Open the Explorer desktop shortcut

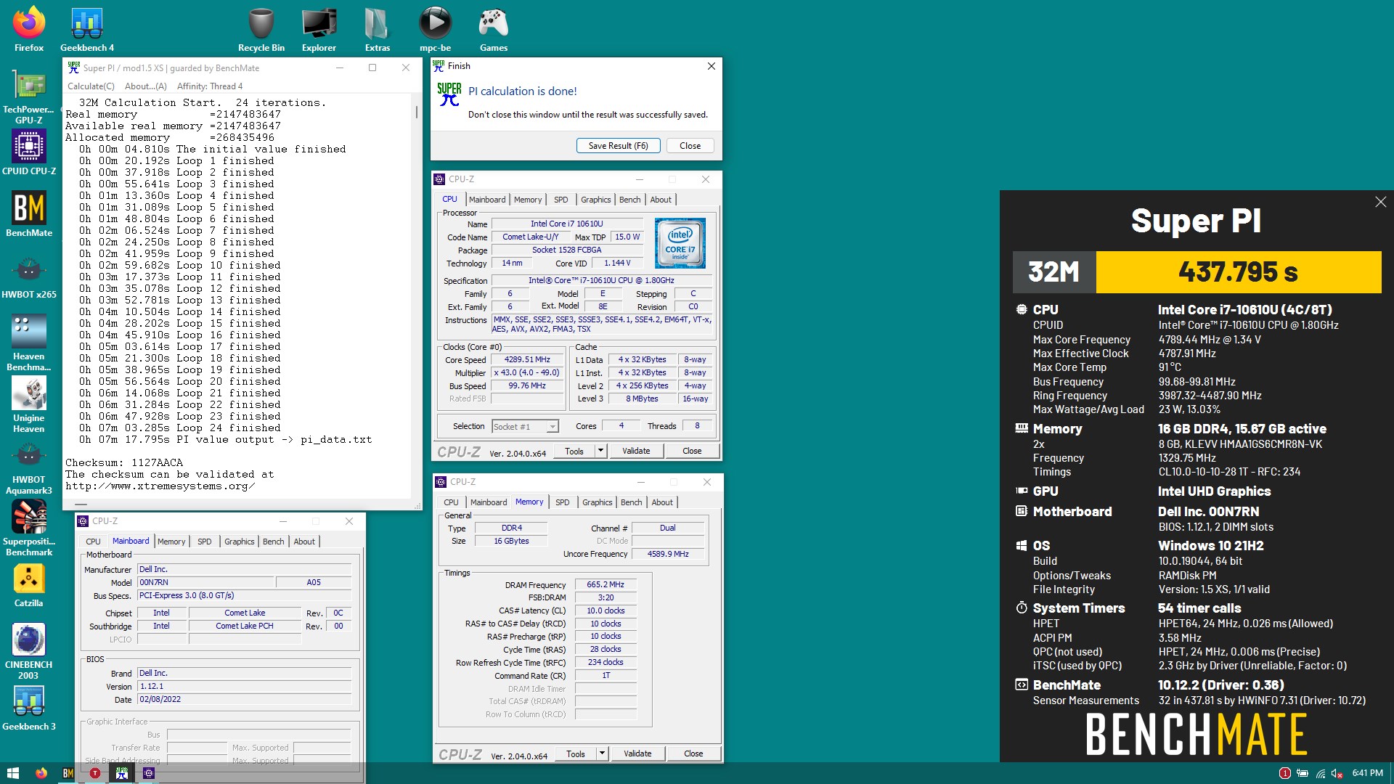pos(319,29)
